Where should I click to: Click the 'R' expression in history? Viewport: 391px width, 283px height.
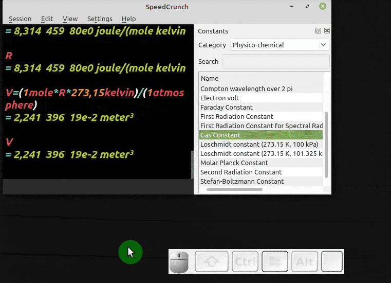click(9, 56)
